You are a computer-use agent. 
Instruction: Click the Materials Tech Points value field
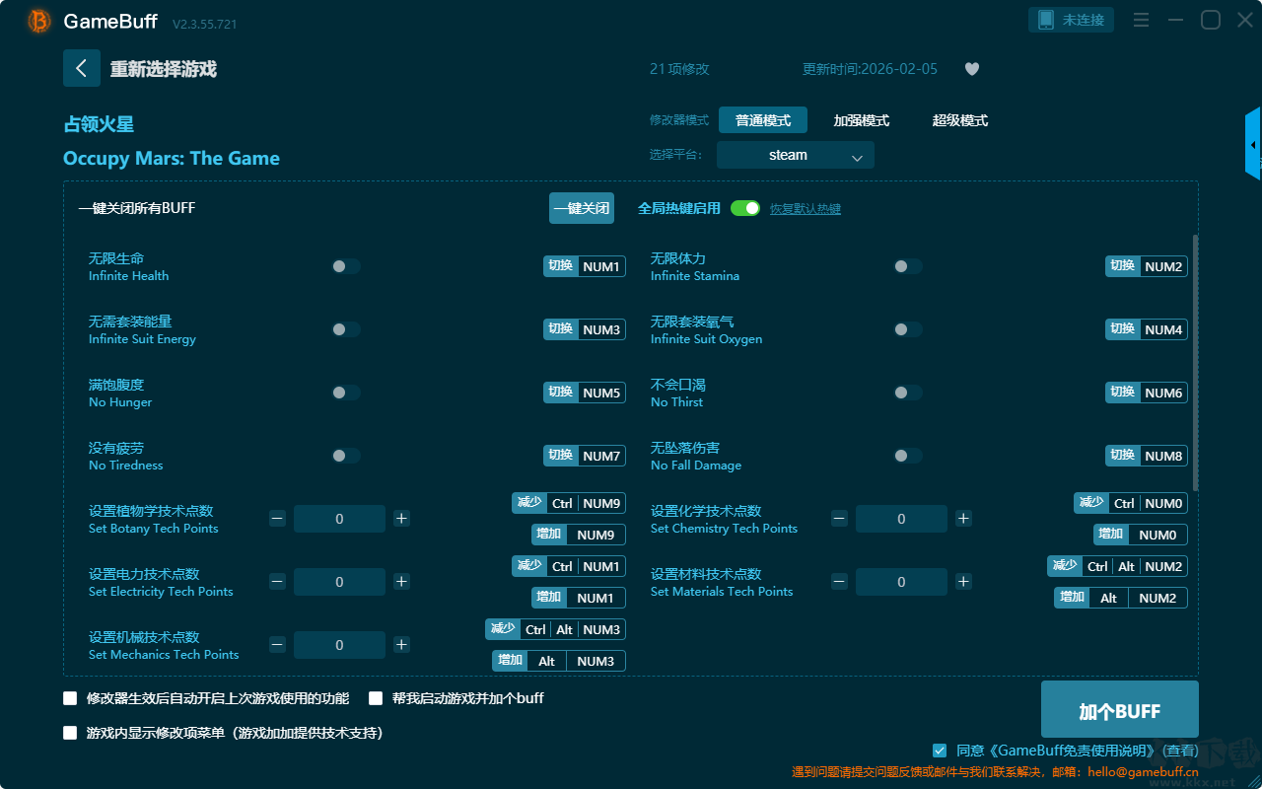click(901, 582)
